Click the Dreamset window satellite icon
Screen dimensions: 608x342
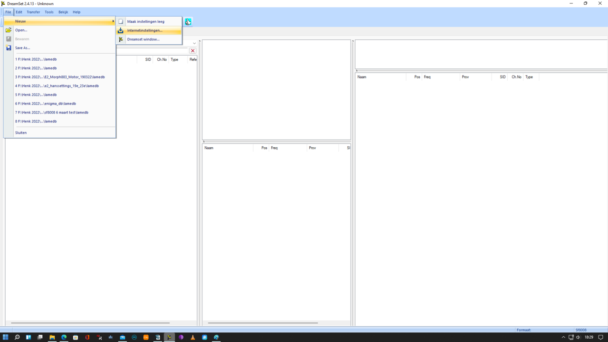(121, 39)
